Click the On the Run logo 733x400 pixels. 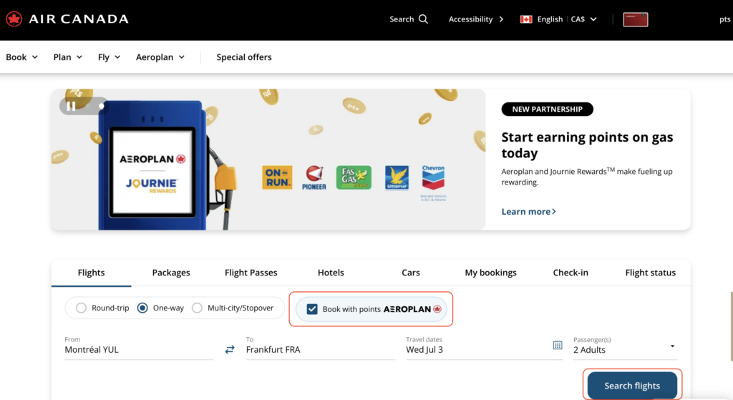(x=277, y=177)
